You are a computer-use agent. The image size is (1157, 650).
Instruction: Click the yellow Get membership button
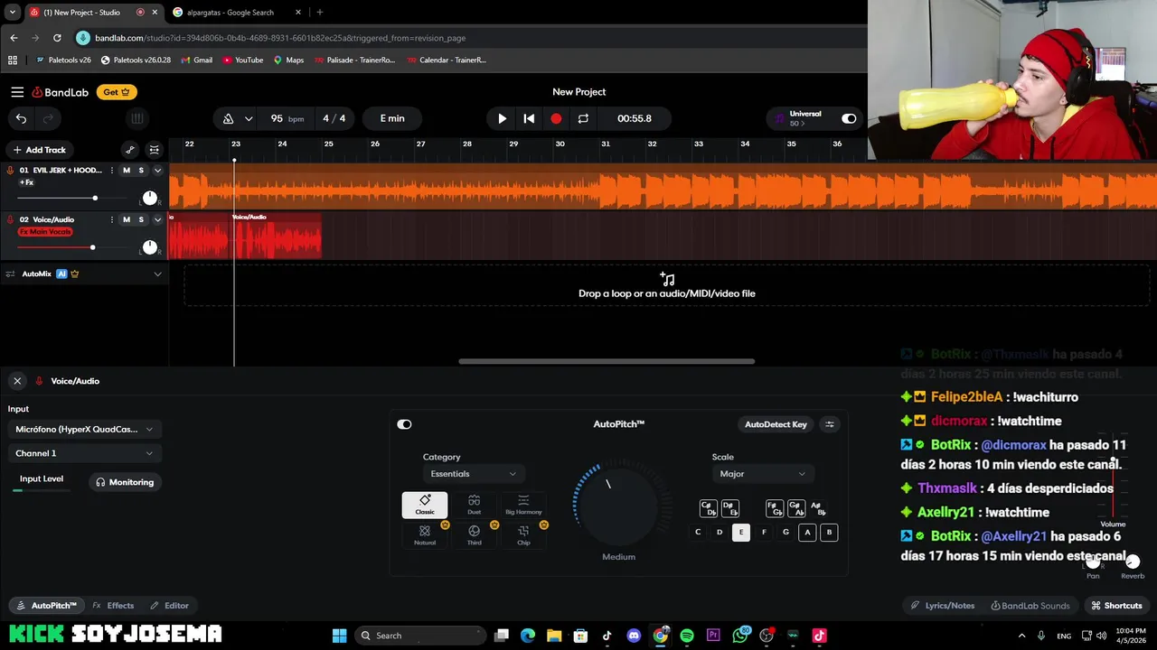pyautogui.click(x=117, y=92)
